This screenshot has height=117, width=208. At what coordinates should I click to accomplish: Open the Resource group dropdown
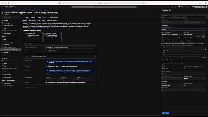[x=70, y=51]
